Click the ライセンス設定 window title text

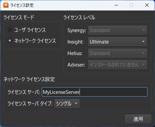pos(22,5)
